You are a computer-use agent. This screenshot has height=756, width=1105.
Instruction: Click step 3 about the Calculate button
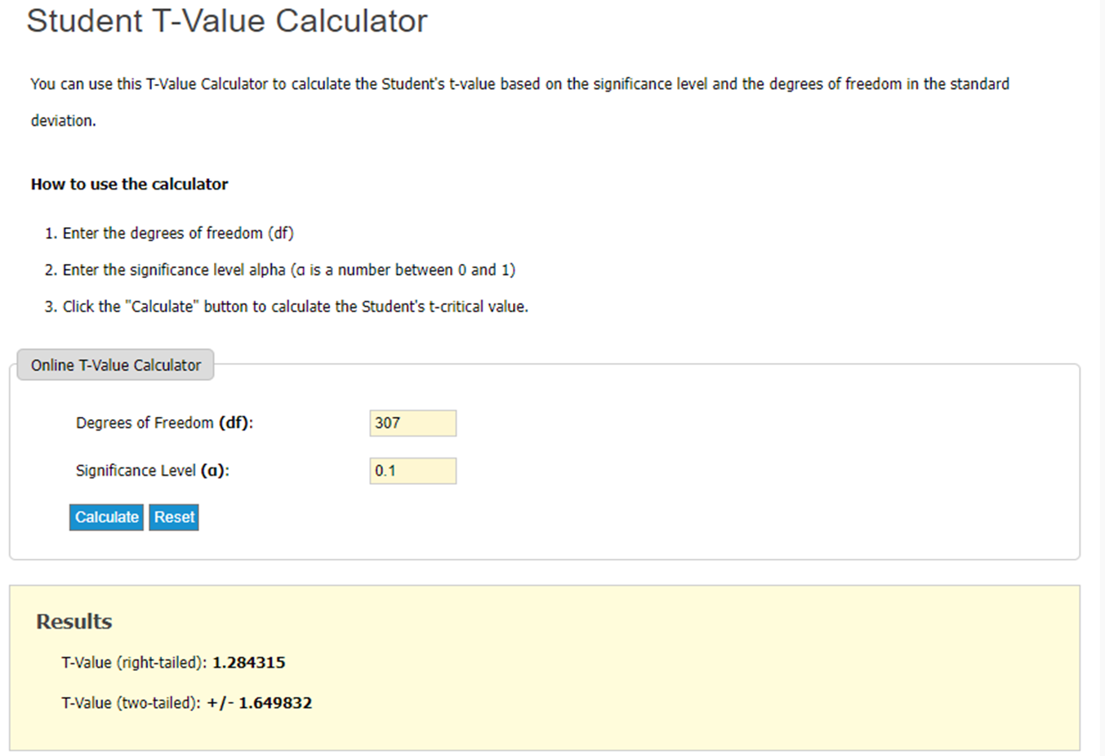tap(296, 306)
